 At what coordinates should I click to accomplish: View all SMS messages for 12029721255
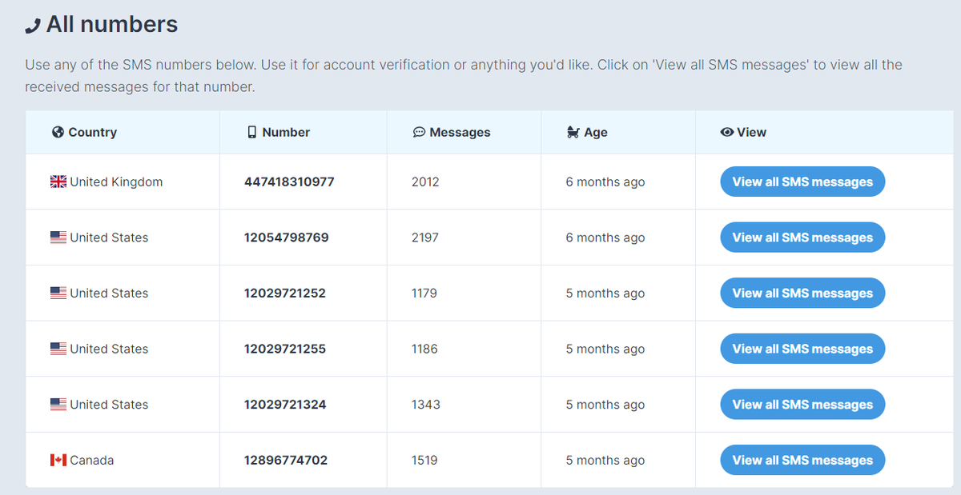pyautogui.click(x=802, y=349)
